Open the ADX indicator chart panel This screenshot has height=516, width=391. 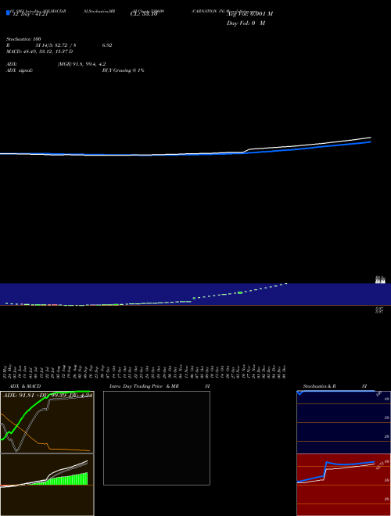[47, 422]
